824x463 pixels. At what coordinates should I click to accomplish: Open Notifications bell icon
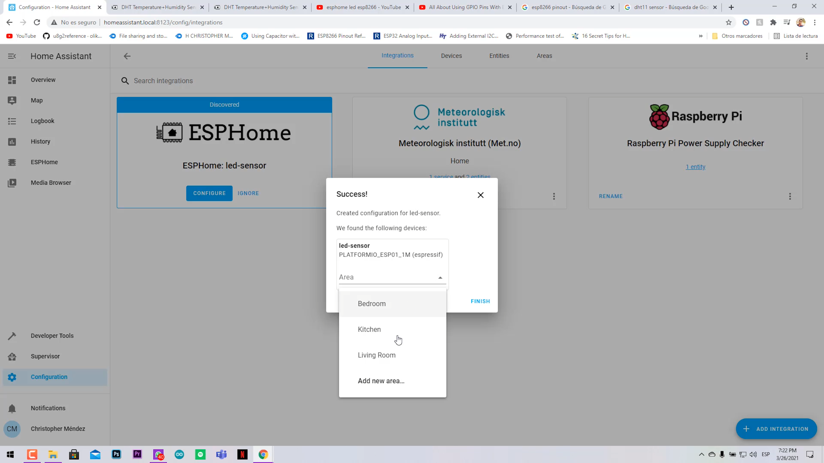tap(12, 409)
